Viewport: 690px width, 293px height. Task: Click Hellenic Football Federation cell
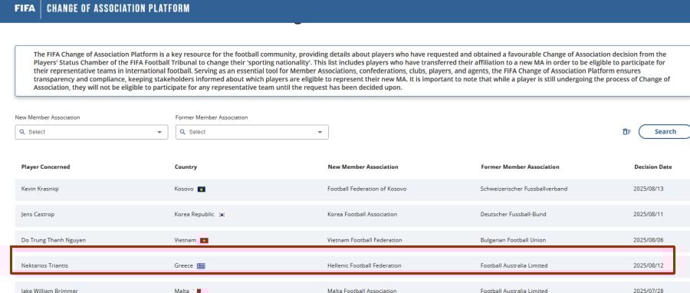tap(364, 265)
